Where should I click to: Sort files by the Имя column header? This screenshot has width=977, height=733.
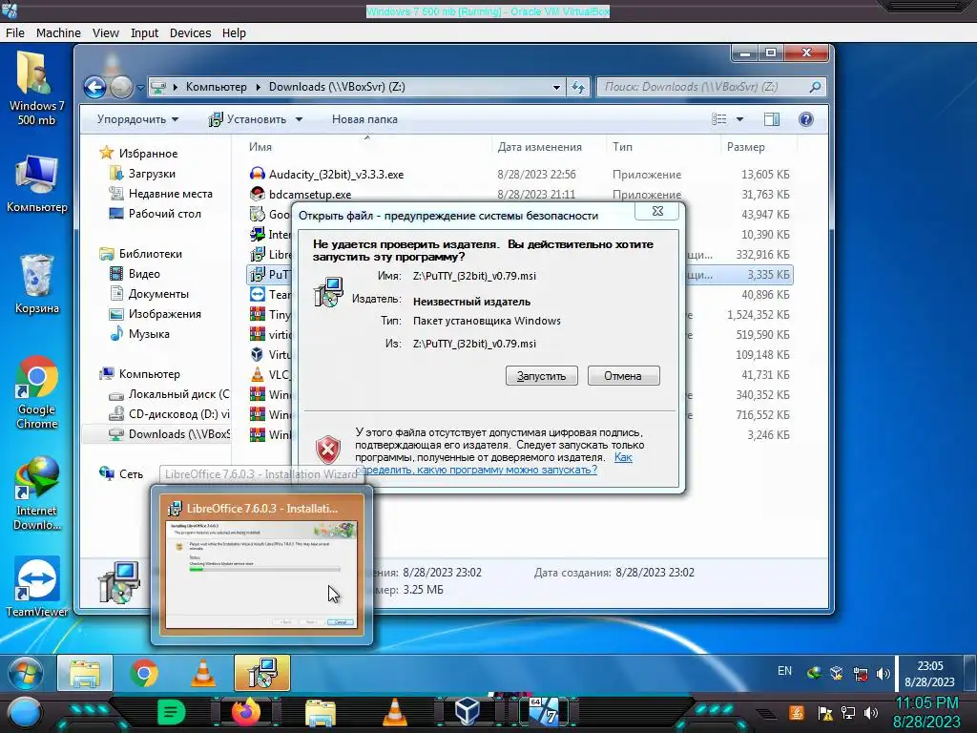tap(260, 147)
